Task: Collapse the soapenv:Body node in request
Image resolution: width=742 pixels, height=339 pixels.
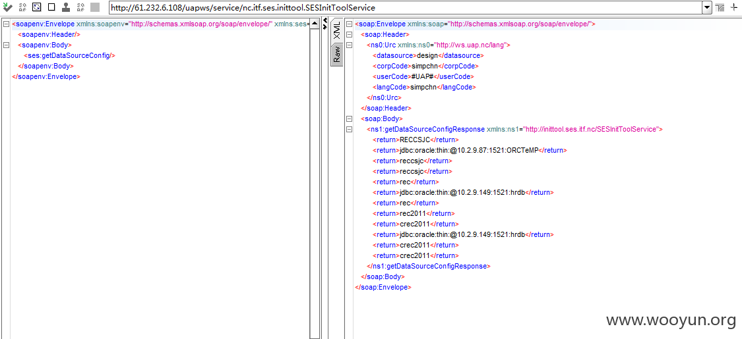Action: [6, 45]
